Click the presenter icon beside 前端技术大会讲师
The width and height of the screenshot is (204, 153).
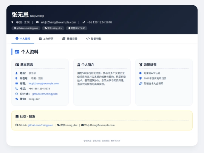[x=141, y=83]
